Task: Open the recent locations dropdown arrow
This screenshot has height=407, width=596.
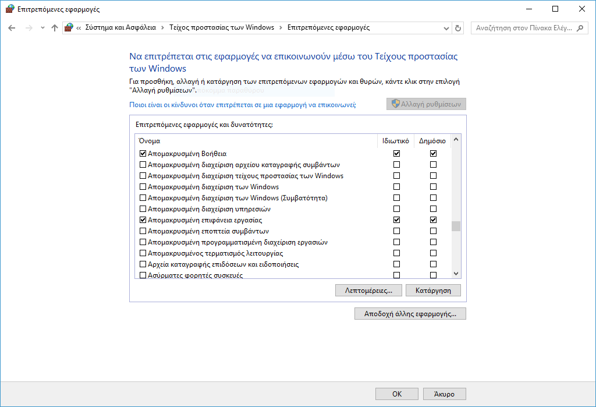Action: [42, 28]
